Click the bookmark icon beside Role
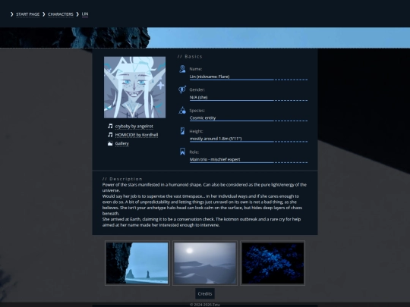The width and height of the screenshot is (410, 307). tap(182, 152)
